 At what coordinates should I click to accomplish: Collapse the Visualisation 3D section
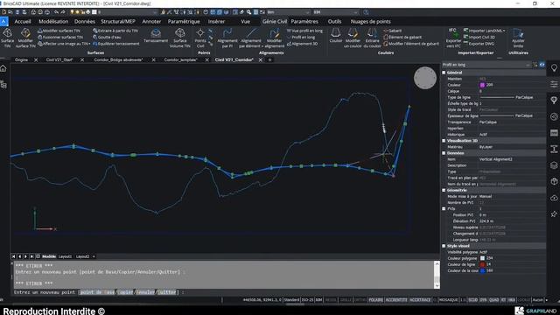pyautogui.click(x=444, y=141)
